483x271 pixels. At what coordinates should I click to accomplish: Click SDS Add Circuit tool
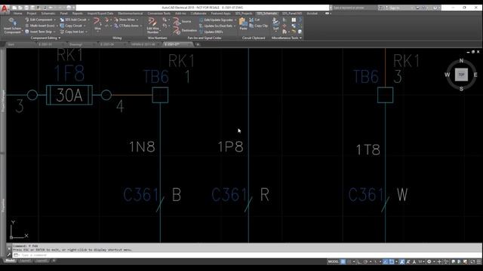pyautogui.click(x=73, y=20)
